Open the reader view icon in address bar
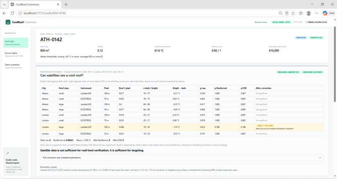 tap(287, 13)
